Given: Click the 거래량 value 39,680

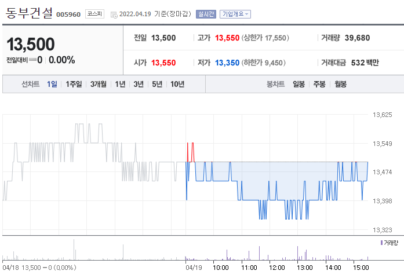Looking at the screenshot, I should tap(357, 38).
